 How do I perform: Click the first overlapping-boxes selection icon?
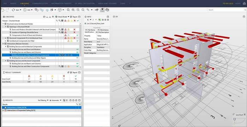(x=37, y=10)
